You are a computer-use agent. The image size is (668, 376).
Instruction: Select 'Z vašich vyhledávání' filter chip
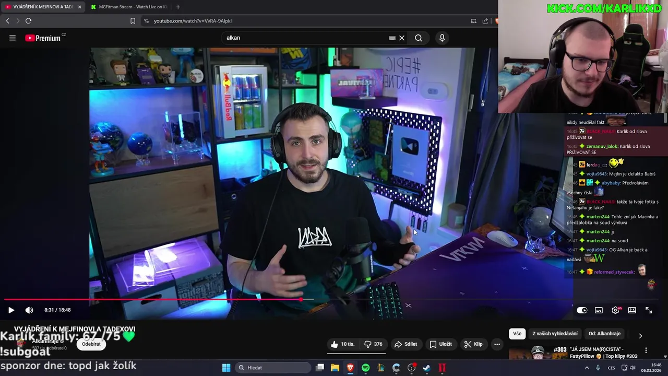click(x=555, y=334)
